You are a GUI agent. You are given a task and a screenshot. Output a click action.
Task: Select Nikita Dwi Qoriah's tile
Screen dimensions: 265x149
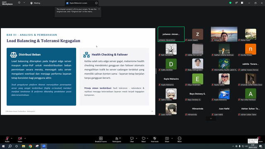click(198, 49)
